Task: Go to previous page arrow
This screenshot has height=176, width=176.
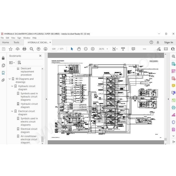Action: pyautogui.click(x=38, y=49)
